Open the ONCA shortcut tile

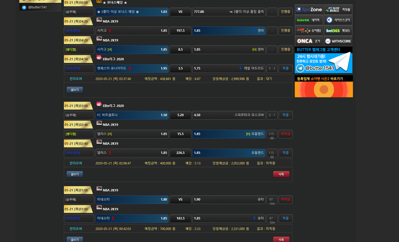coord(309,41)
